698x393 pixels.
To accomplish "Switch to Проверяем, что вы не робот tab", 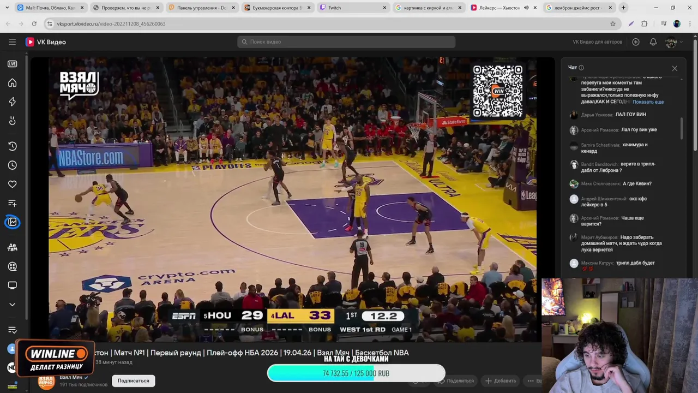I will pos(125,8).
